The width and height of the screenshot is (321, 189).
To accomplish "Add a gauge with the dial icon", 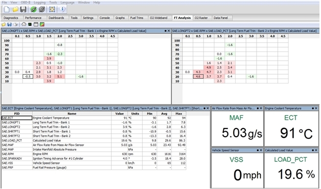I will [x=24, y=25].
